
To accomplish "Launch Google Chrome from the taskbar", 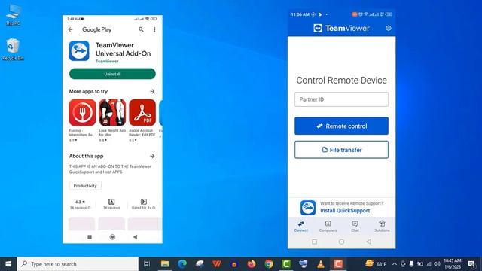I will point(269,264).
